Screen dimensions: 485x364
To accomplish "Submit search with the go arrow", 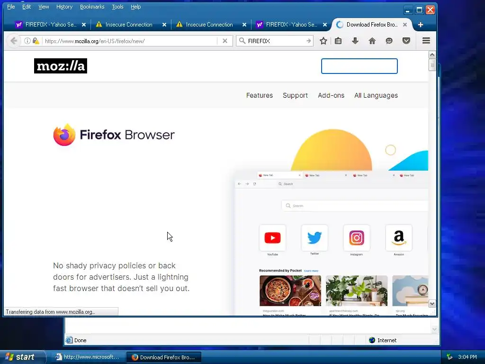I will 308,41.
